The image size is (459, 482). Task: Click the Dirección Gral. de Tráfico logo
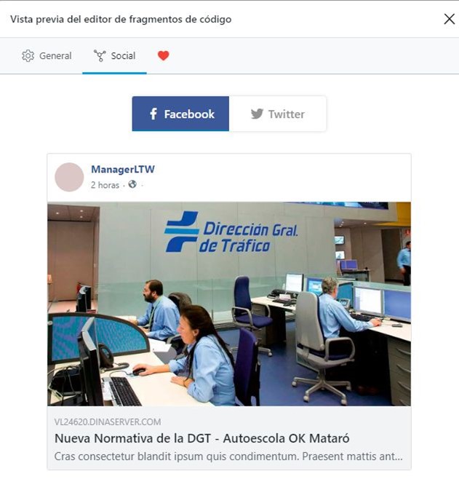[x=231, y=232]
